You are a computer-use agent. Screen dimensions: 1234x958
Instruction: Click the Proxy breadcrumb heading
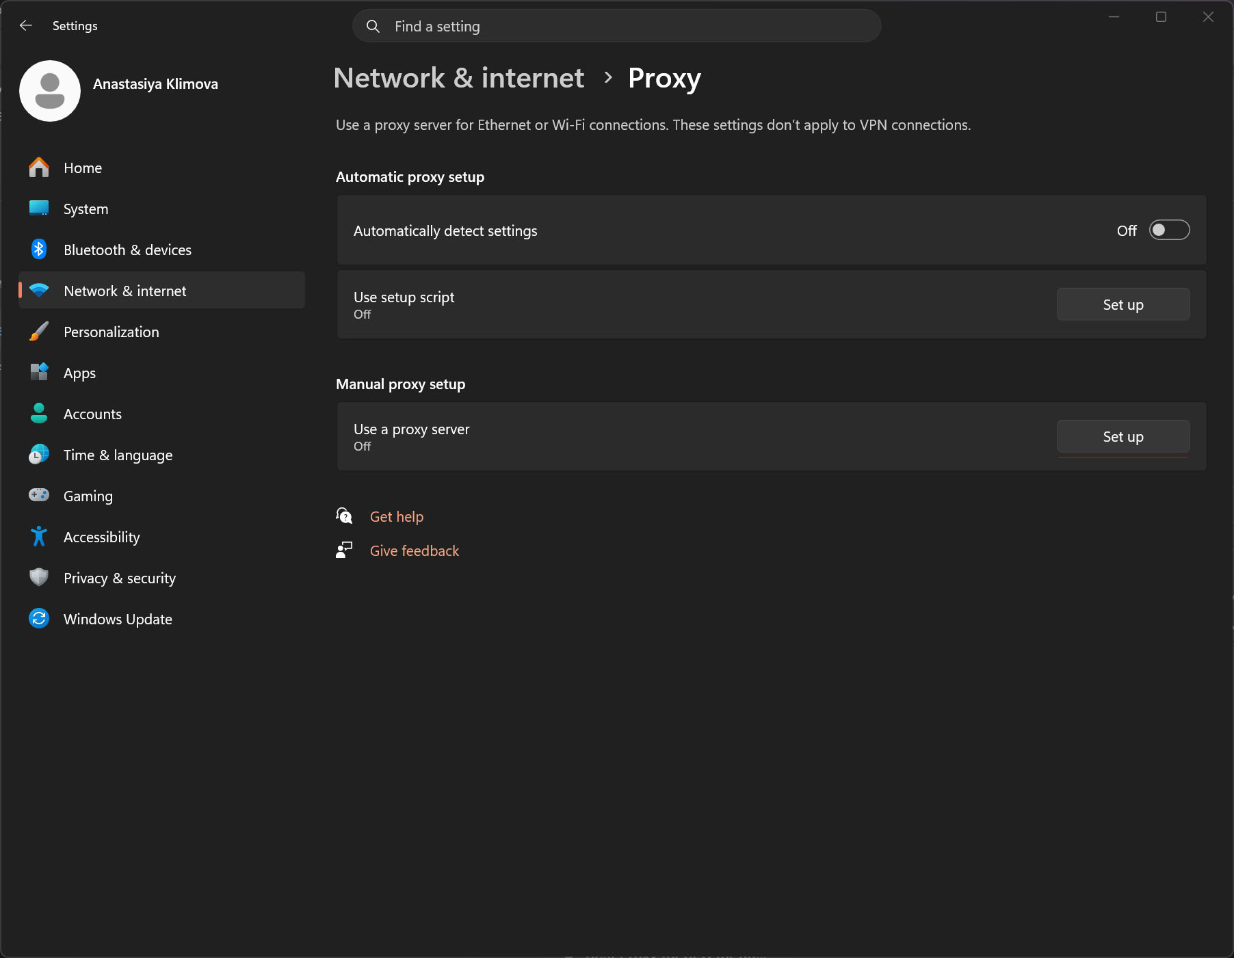coord(664,79)
